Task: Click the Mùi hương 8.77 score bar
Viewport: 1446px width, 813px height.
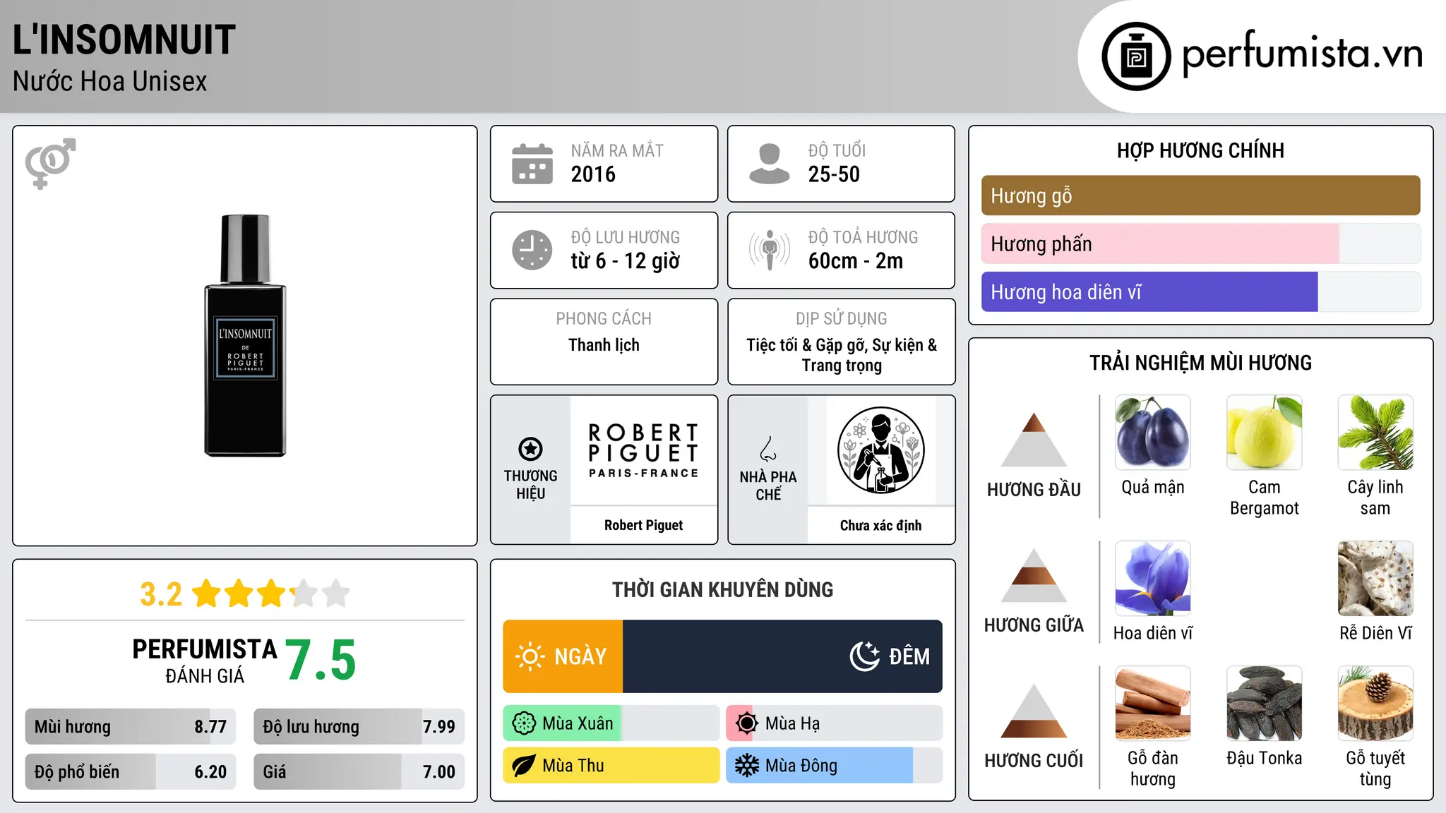Action: pos(131,726)
